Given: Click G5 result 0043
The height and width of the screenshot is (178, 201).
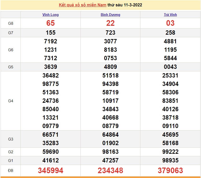Looking at the screenshot, I should (x=170, y=67).
